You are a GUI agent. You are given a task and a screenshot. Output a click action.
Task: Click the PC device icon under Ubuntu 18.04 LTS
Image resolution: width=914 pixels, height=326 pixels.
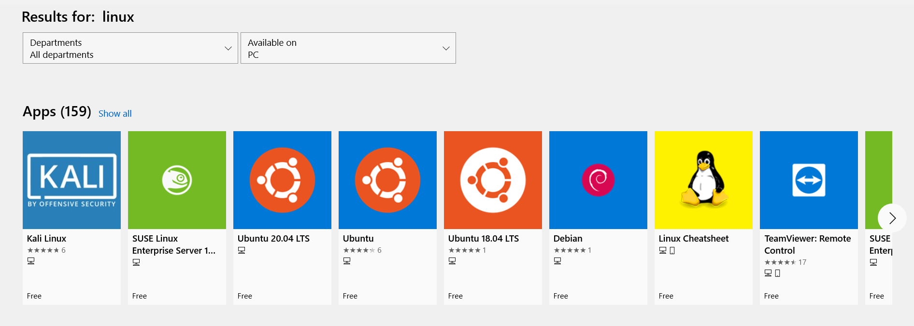(x=452, y=261)
